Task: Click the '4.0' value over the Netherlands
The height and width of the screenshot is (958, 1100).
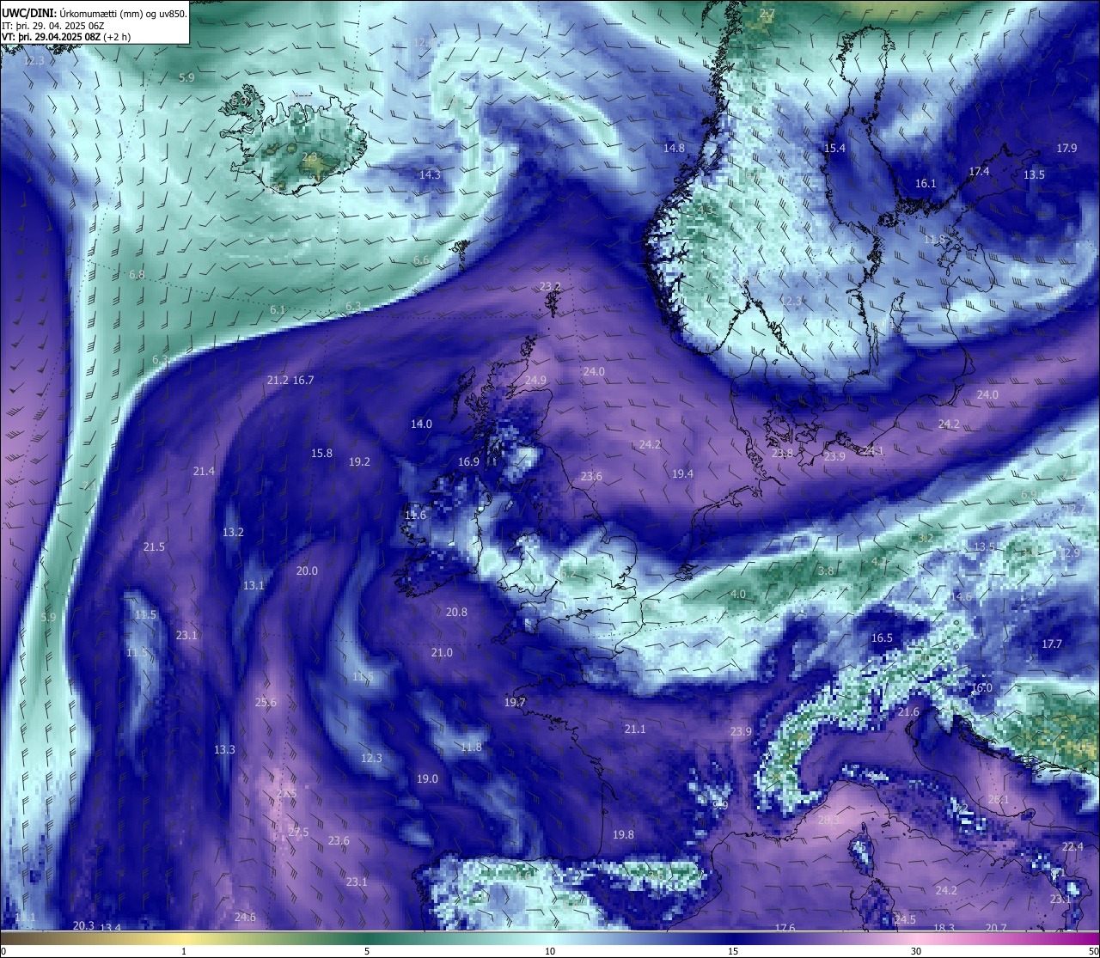Action: coord(737,594)
